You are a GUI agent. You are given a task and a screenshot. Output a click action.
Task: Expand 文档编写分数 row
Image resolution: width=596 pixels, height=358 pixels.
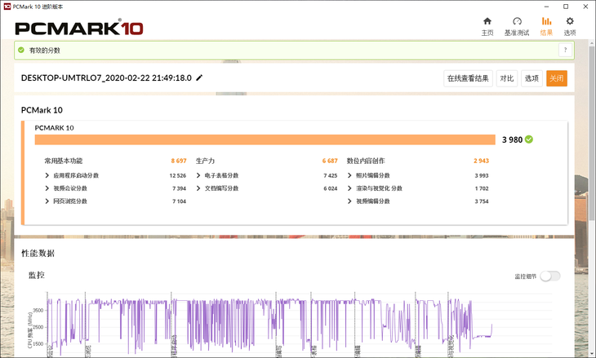tap(198, 188)
